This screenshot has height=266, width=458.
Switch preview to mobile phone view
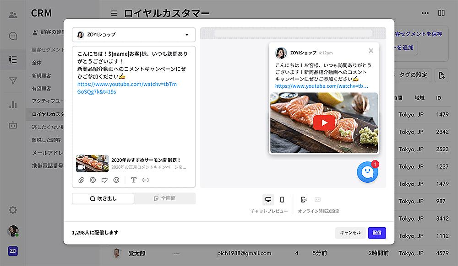pyautogui.click(x=282, y=199)
